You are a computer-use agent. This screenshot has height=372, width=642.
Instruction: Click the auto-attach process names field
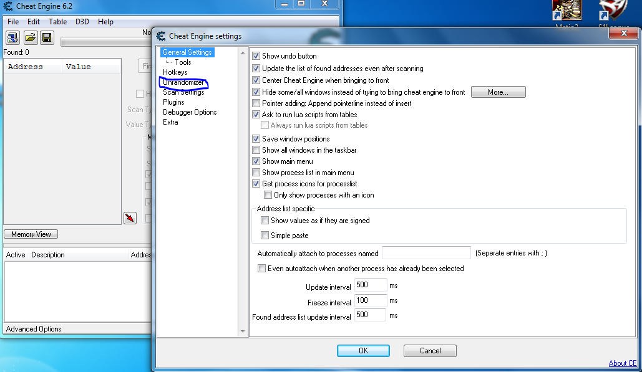click(426, 253)
